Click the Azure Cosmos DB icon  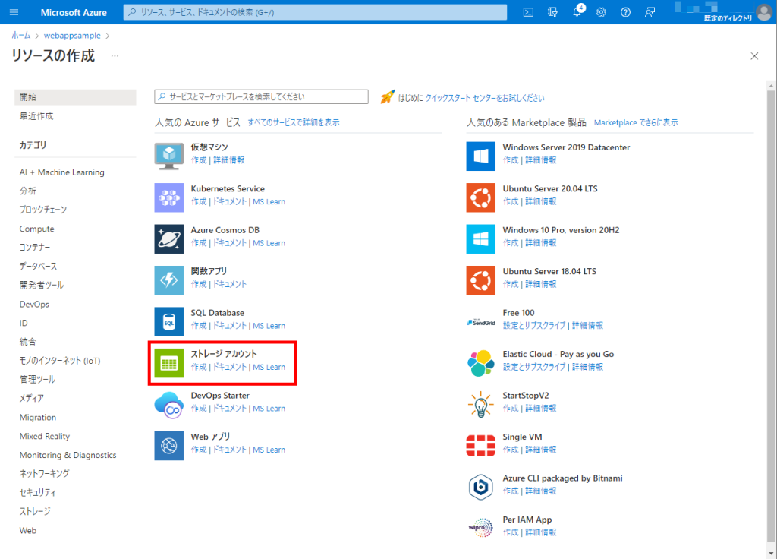click(x=169, y=238)
